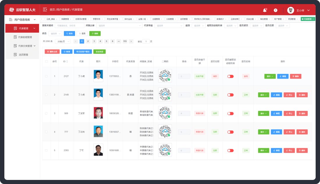Check the select-all checkbox in table header

[x=46, y=61]
